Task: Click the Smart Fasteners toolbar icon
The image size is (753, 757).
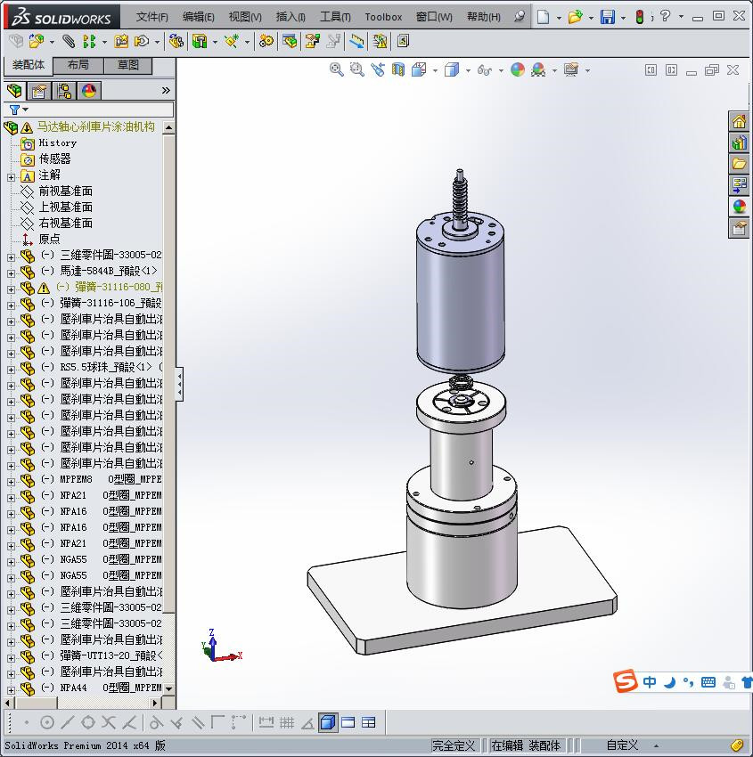Action: coord(121,42)
